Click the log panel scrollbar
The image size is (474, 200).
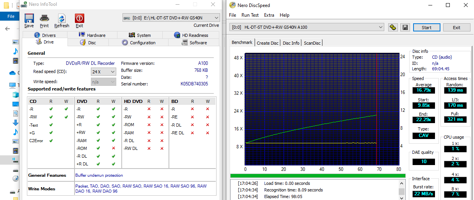click(401, 192)
